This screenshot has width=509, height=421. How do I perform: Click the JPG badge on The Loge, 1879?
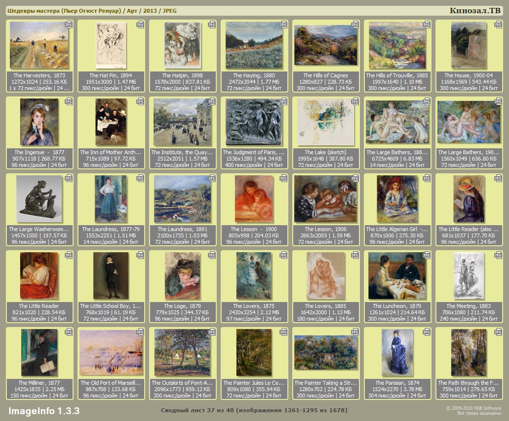click(212, 256)
